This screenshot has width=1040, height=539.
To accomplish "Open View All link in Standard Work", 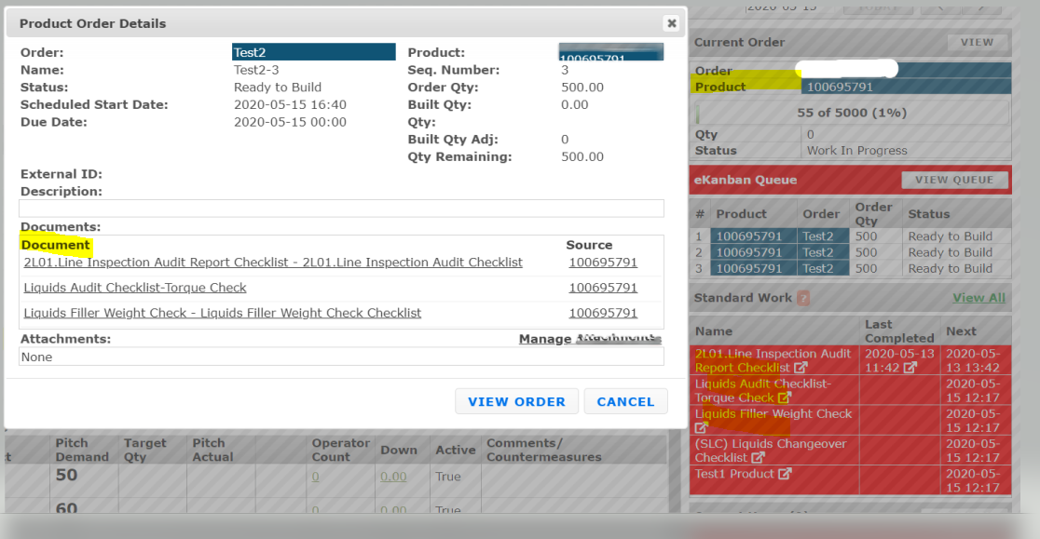I will pos(979,298).
